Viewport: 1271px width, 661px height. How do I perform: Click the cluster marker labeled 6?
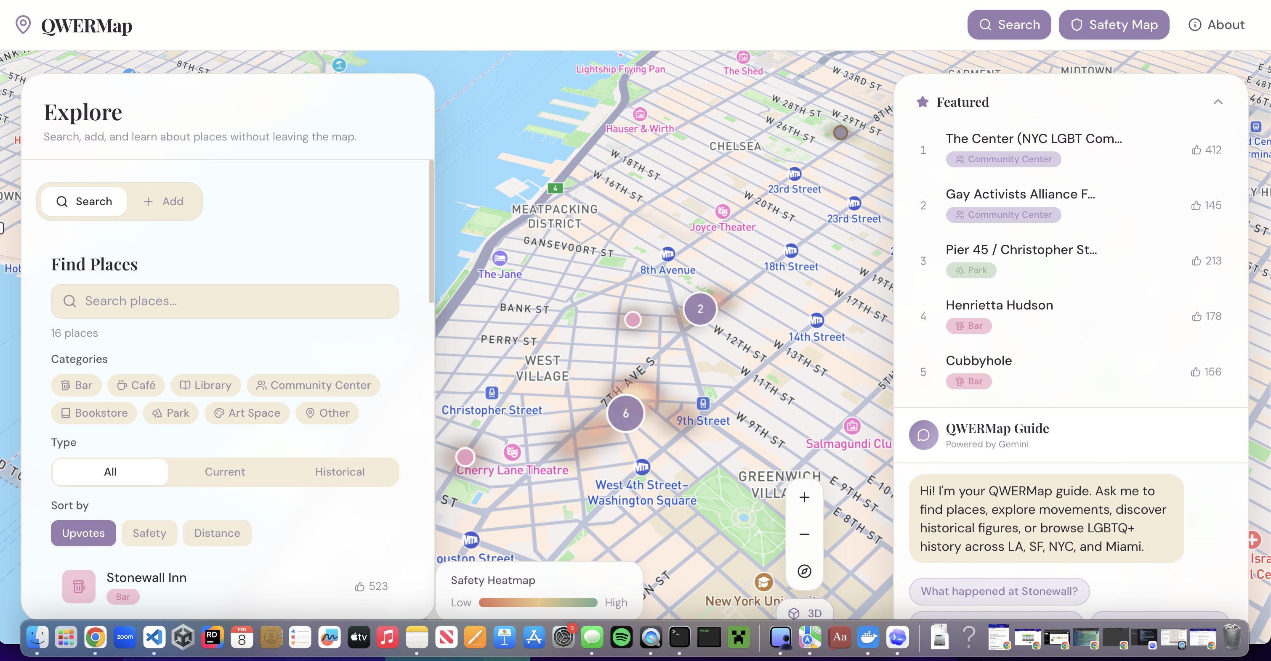coord(625,413)
